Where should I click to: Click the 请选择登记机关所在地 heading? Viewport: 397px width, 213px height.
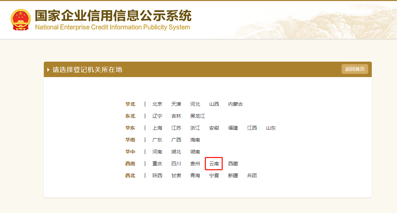pyautogui.click(x=87, y=70)
